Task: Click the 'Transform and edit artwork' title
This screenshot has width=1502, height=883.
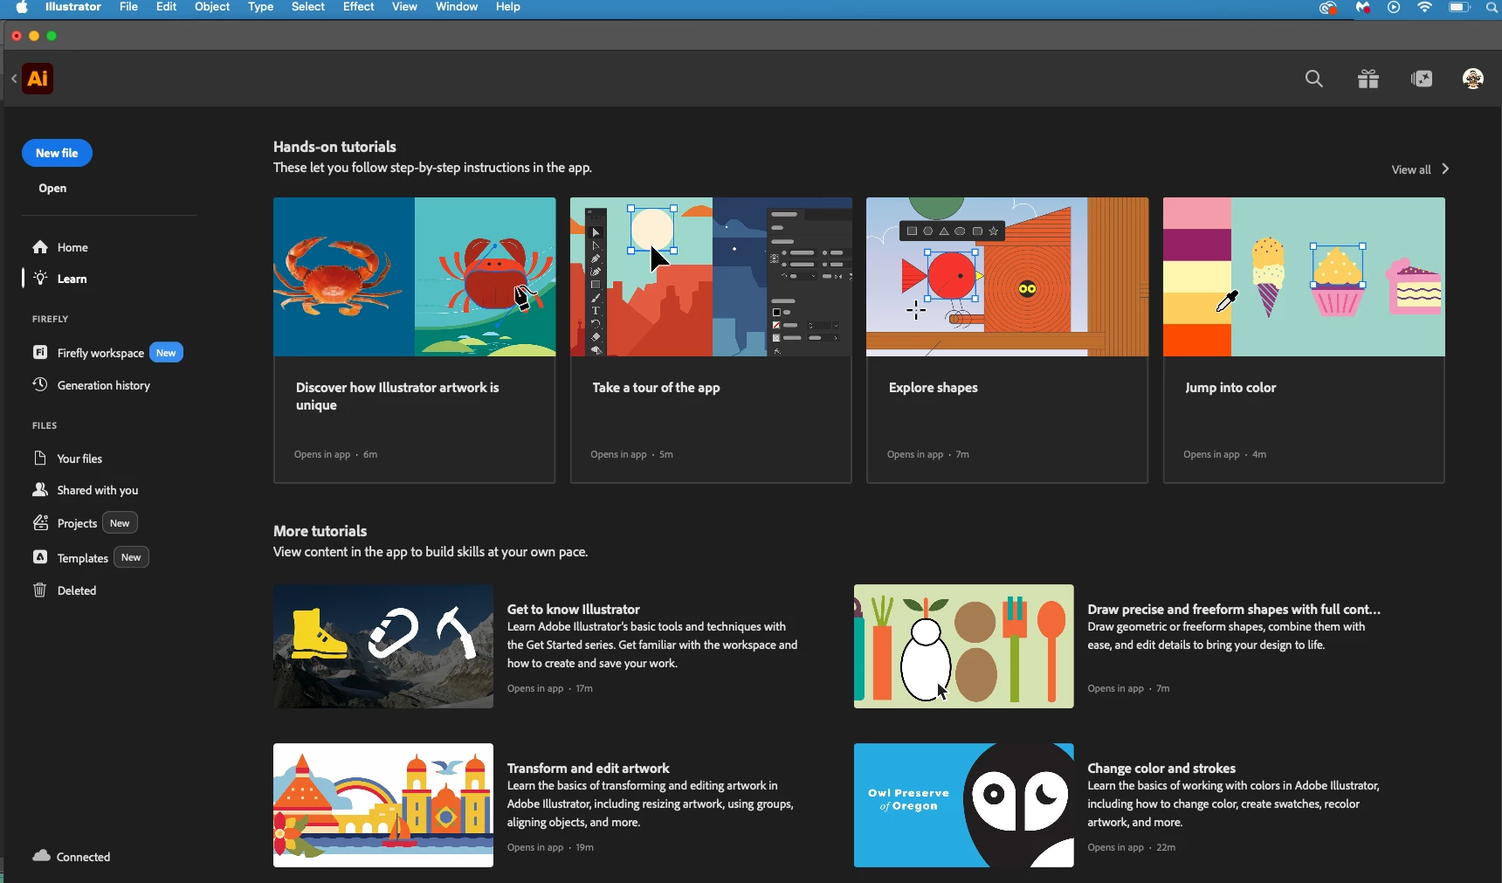Action: pyautogui.click(x=589, y=768)
